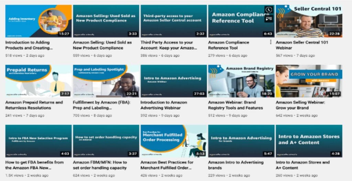Click the 22:28 duration badge
This screenshot has height=181, width=352.
pyautogui.click(x=334, y=34)
